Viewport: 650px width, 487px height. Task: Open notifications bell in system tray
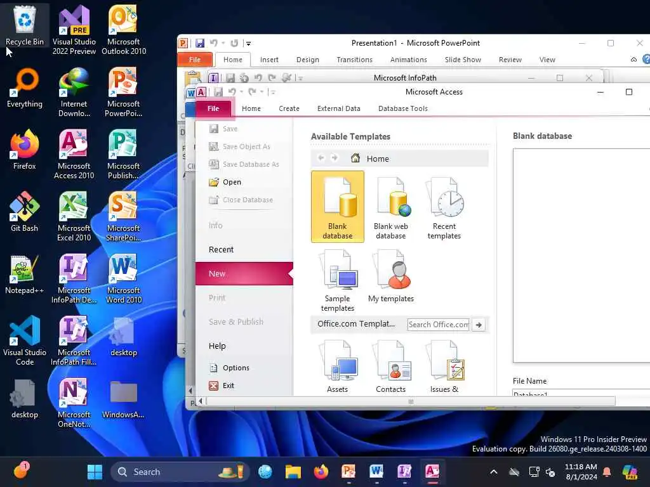(x=607, y=472)
